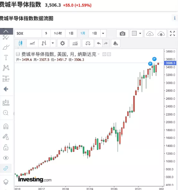Create alert with bell plus icon
178x190 pixels.
click(x=116, y=43)
